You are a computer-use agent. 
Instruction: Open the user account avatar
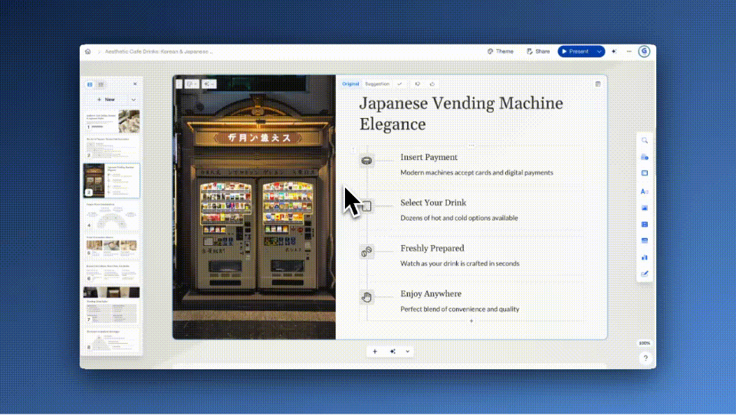point(644,51)
